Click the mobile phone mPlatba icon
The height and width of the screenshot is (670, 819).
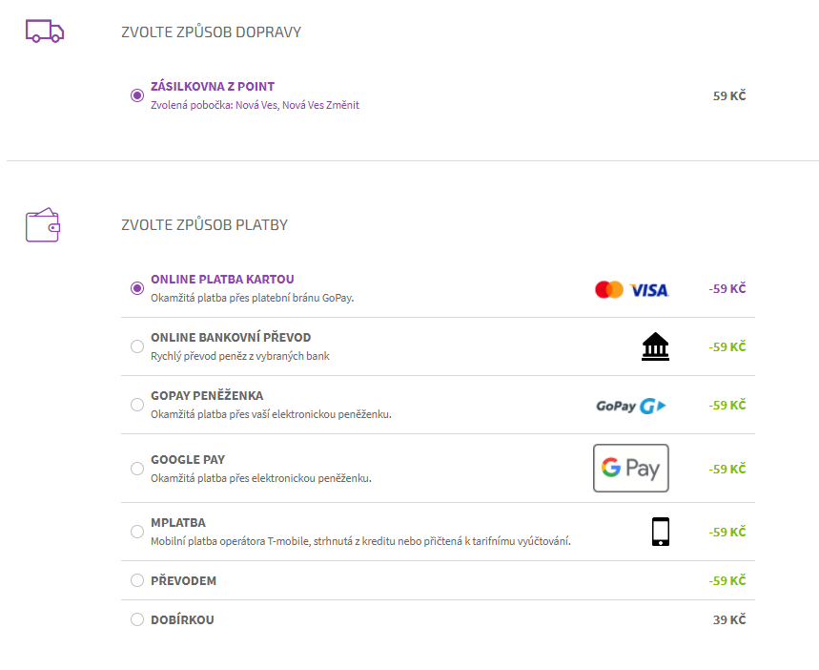coord(661,532)
